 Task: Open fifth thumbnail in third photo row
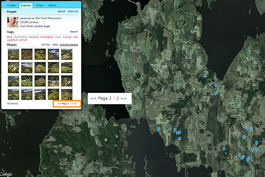(x=67, y=81)
